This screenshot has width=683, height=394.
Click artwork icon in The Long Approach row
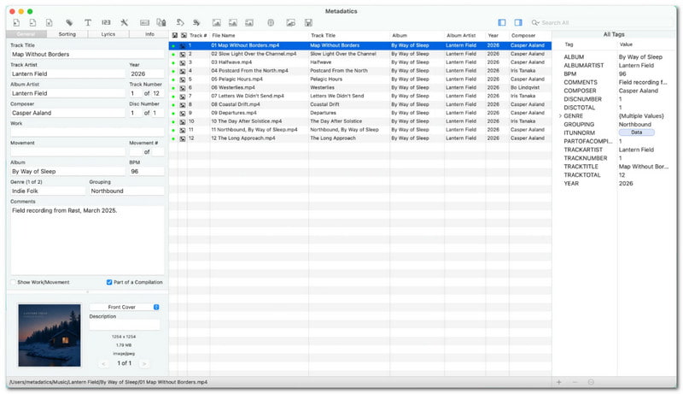(183, 138)
